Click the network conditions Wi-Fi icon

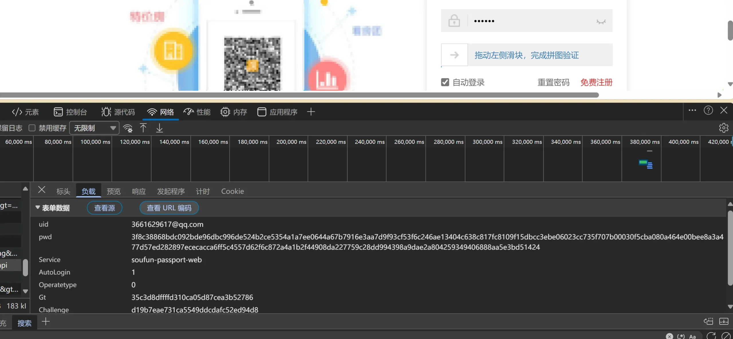(128, 128)
